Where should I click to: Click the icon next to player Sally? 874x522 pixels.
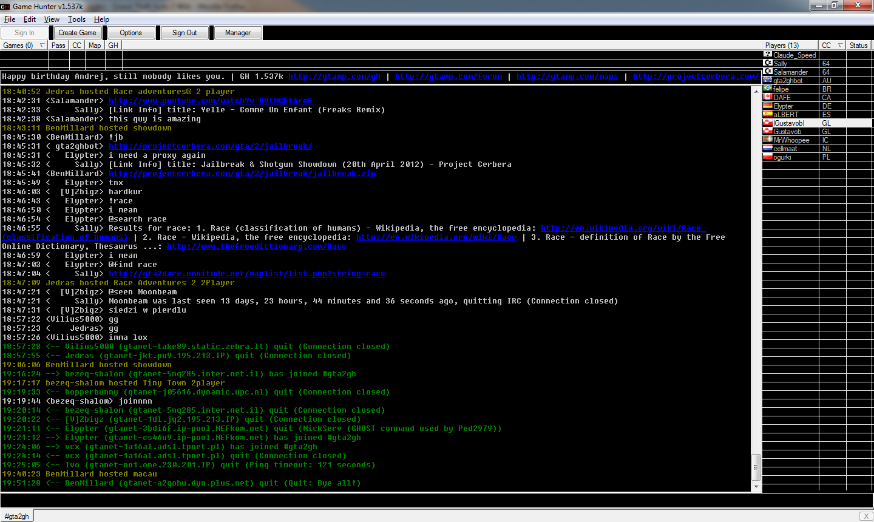(x=768, y=63)
